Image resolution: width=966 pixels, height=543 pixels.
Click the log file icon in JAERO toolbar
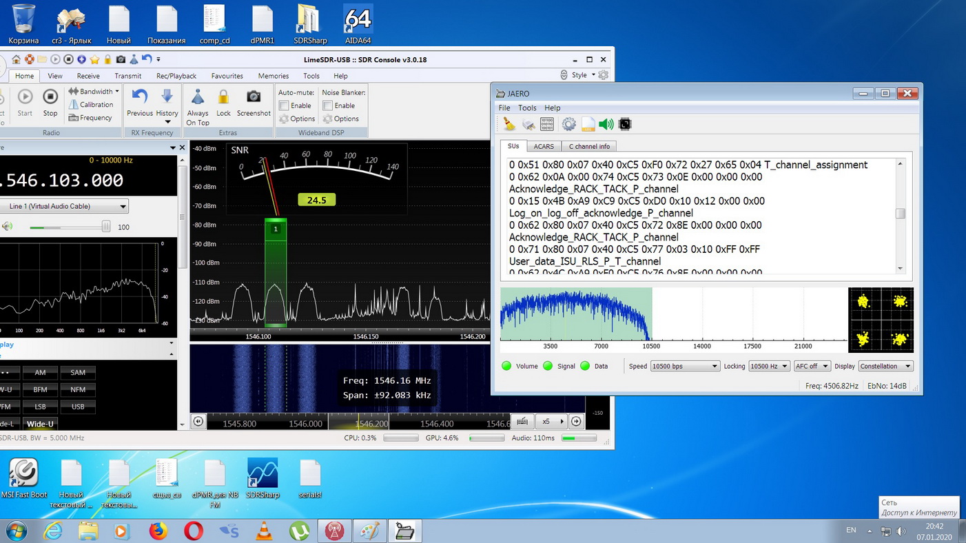coord(588,124)
